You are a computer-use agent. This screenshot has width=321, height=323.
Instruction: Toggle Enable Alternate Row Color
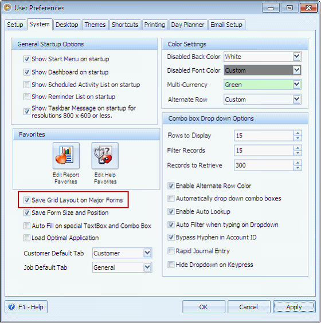coord(171,186)
